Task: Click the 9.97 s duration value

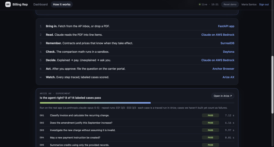Action: pos(229,130)
